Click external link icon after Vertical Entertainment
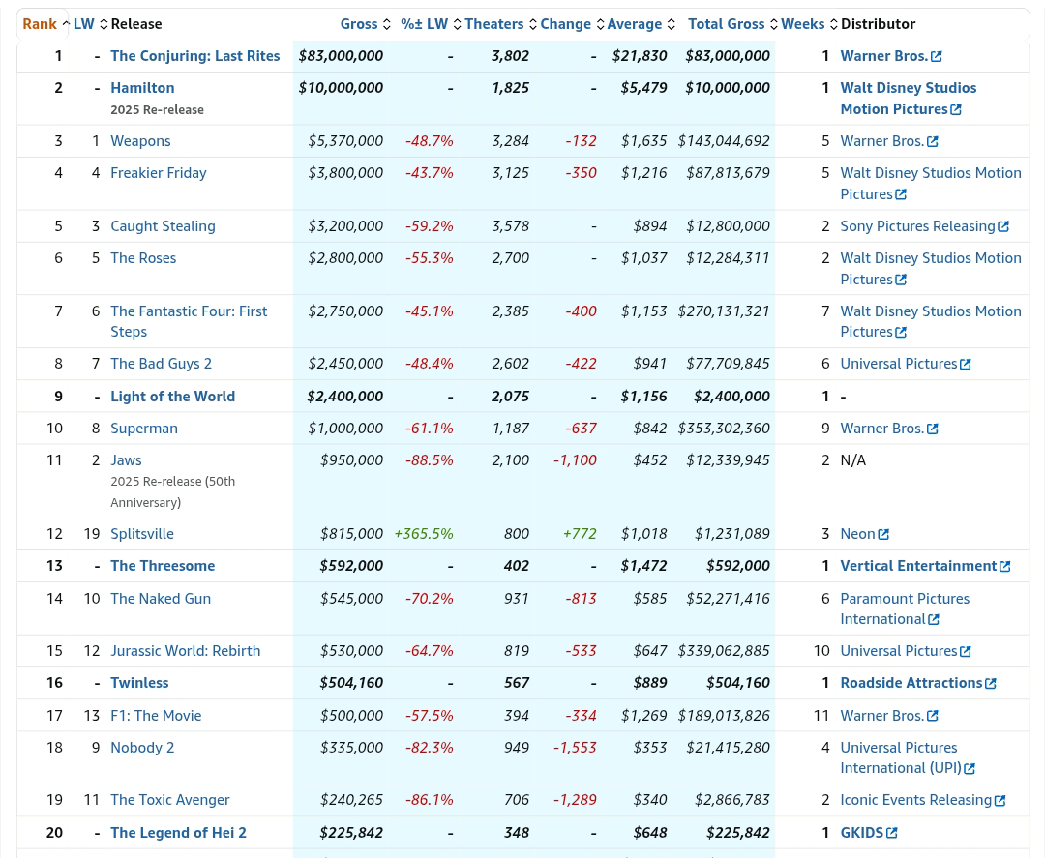1045x858 pixels. click(x=1005, y=567)
